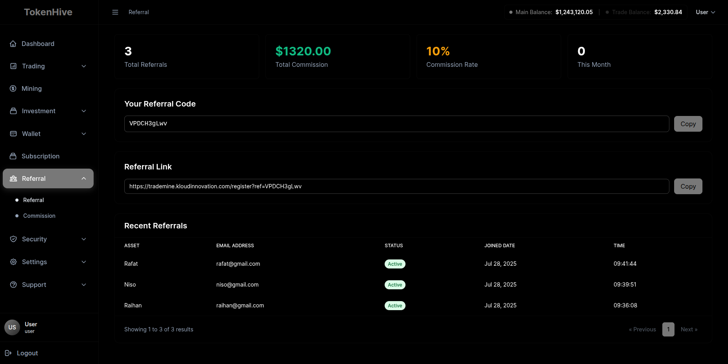Screen dimensions: 728x364
Task: Click the time 09:41:44
Action: pyautogui.click(x=625, y=264)
